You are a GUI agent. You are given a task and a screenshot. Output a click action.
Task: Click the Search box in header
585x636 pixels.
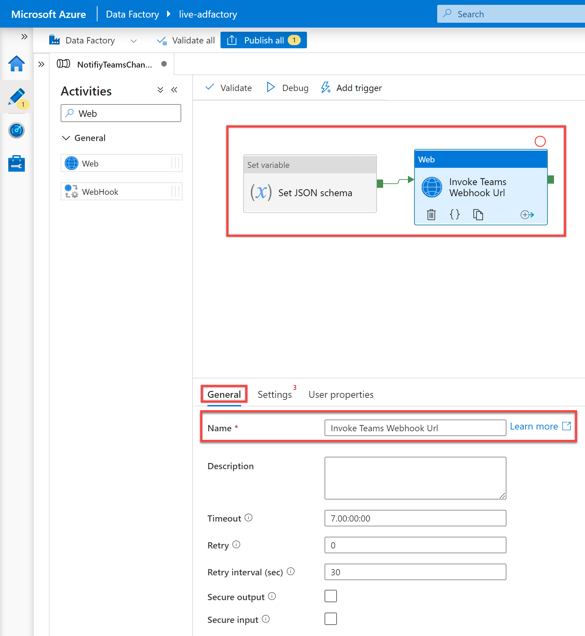pyautogui.click(x=511, y=14)
